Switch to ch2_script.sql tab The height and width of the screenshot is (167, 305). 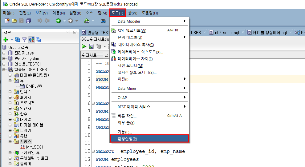point(227,33)
